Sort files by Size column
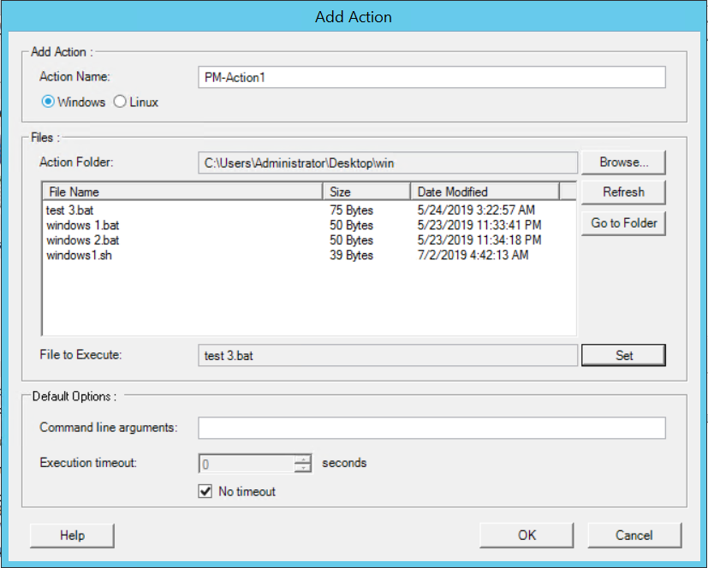 tap(366, 192)
